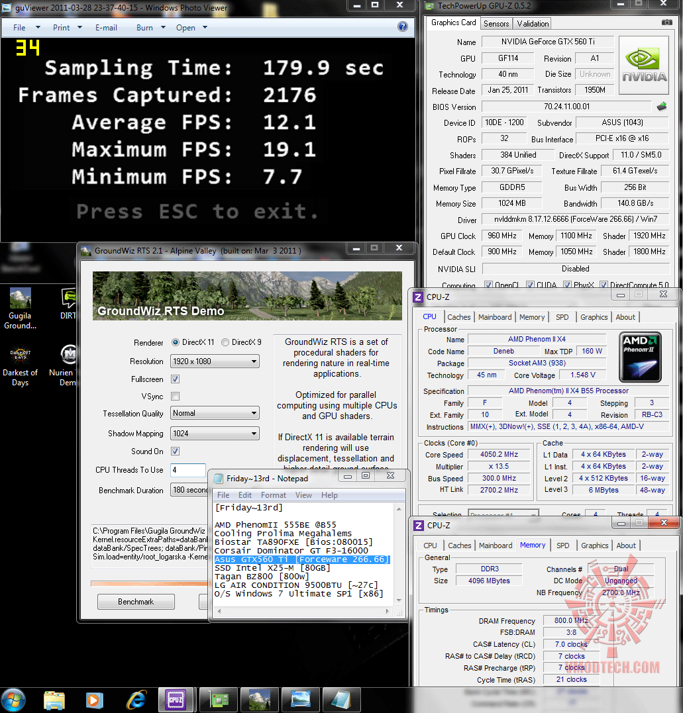Switch to Notepad taskbar button
Viewport: 683px width, 713px height.
coord(342,700)
